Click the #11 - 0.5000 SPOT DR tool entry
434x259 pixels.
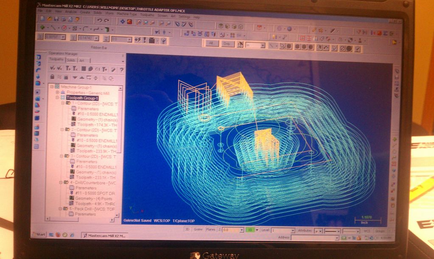[x=96, y=193]
